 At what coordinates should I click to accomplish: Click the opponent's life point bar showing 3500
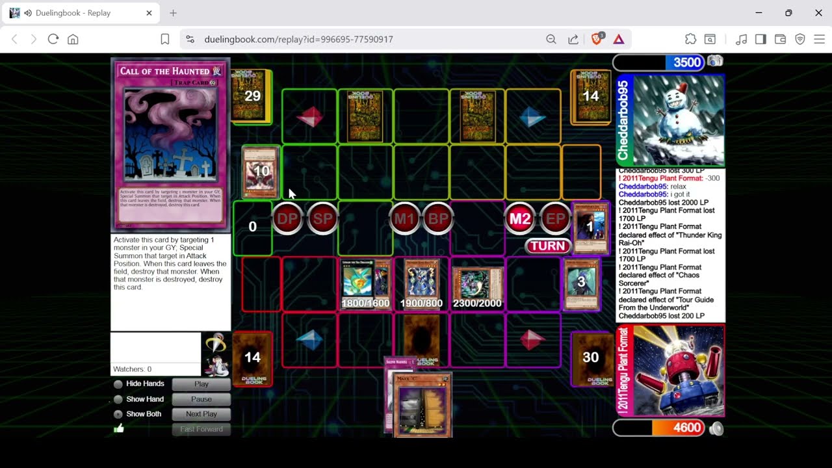(658, 62)
